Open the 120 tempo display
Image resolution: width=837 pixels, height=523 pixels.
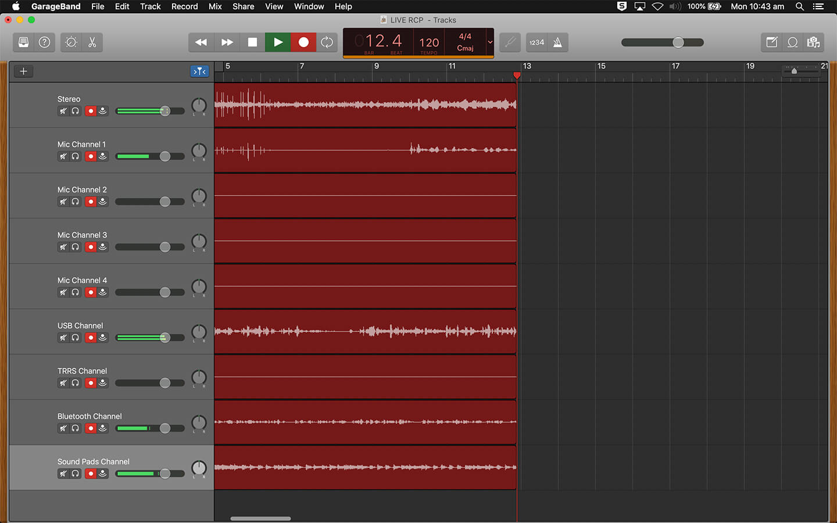[429, 42]
